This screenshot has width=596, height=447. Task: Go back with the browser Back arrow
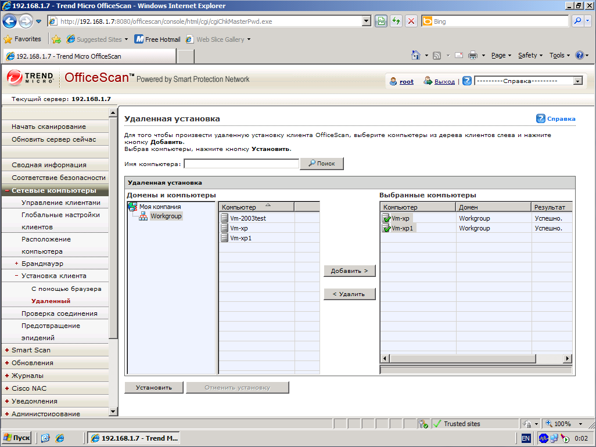tap(9, 21)
